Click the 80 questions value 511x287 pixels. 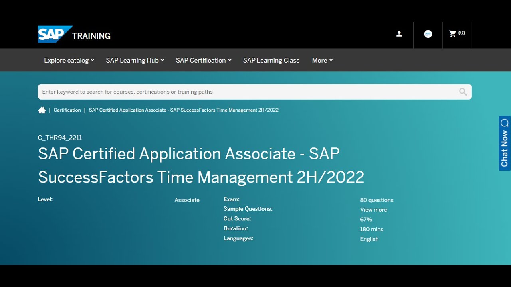coord(377,200)
